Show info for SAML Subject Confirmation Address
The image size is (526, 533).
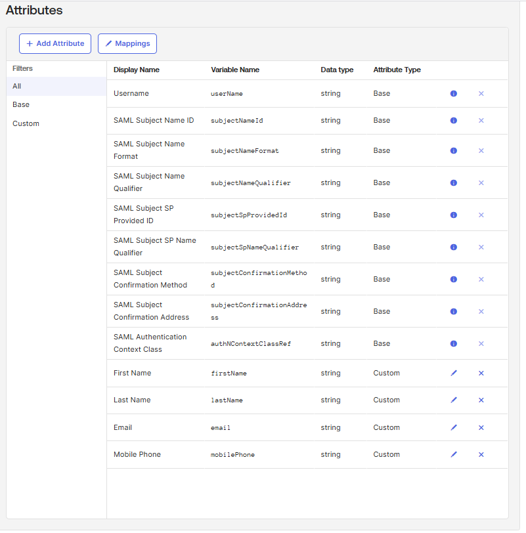click(454, 311)
